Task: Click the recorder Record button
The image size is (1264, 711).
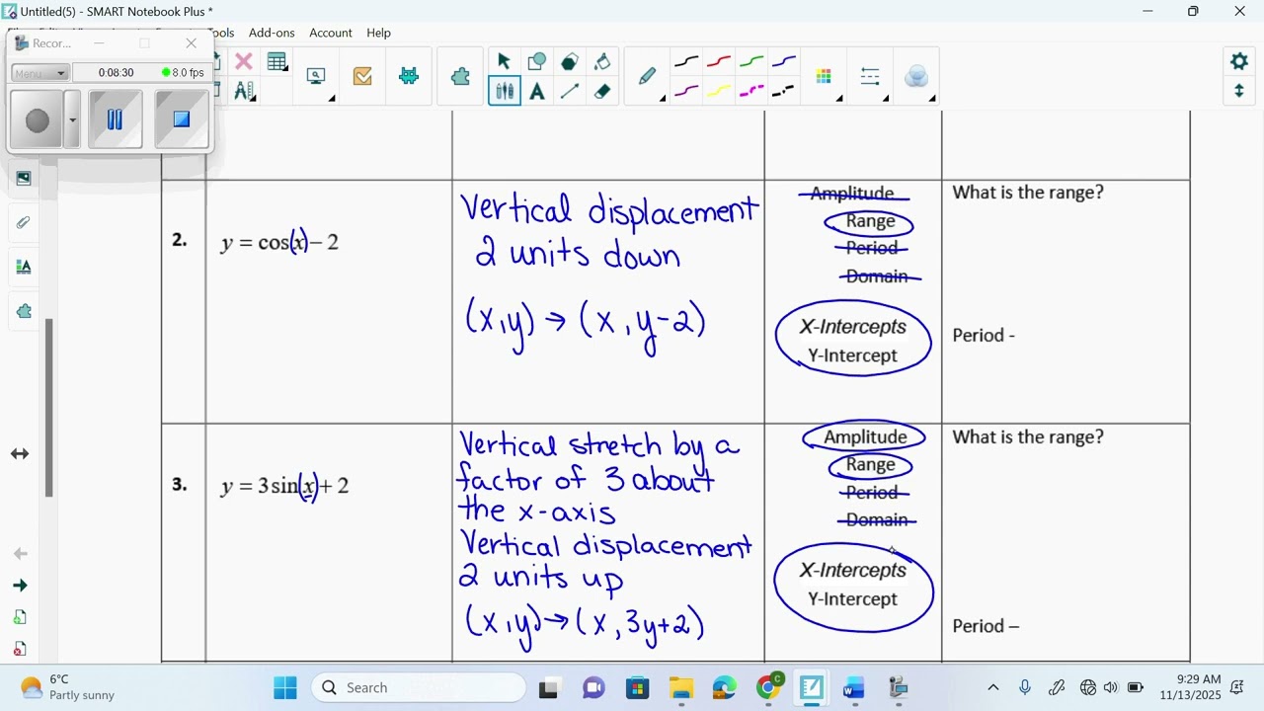Action: (38, 120)
